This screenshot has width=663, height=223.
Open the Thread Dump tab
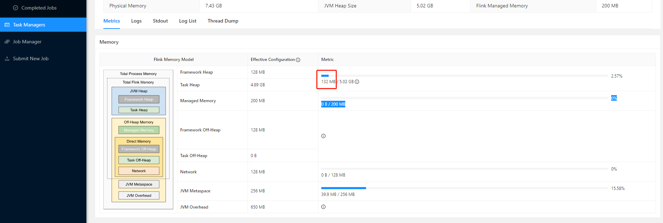pos(223,21)
